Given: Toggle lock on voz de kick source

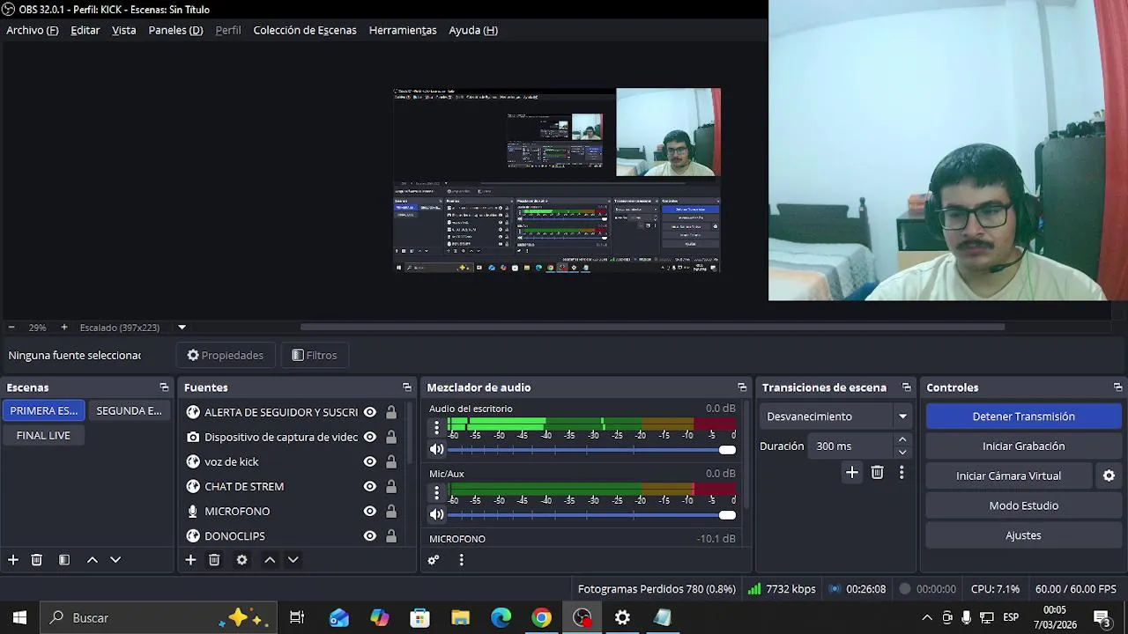Looking at the screenshot, I should coord(391,461).
